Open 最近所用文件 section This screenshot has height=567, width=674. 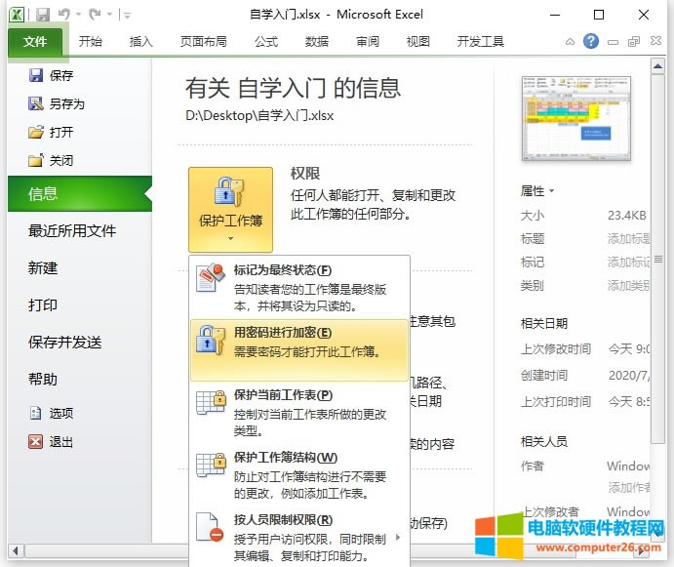click(x=72, y=231)
